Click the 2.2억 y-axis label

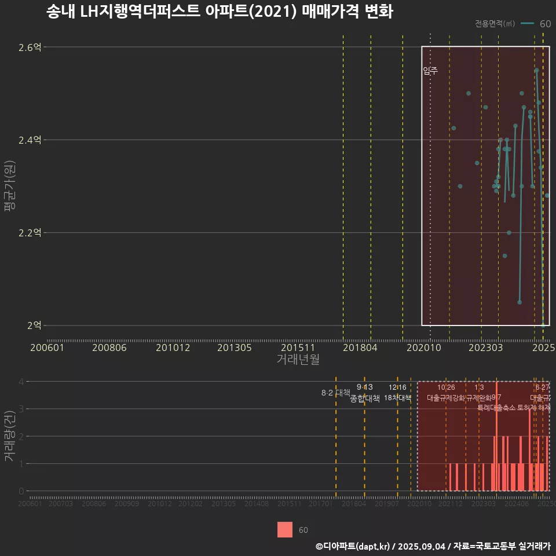tap(30, 233)
